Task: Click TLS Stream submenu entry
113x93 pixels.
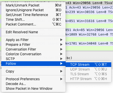Action: (x=89, y=74)
